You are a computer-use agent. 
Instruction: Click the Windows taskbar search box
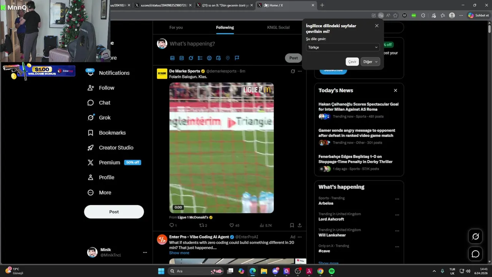[195, 271]
